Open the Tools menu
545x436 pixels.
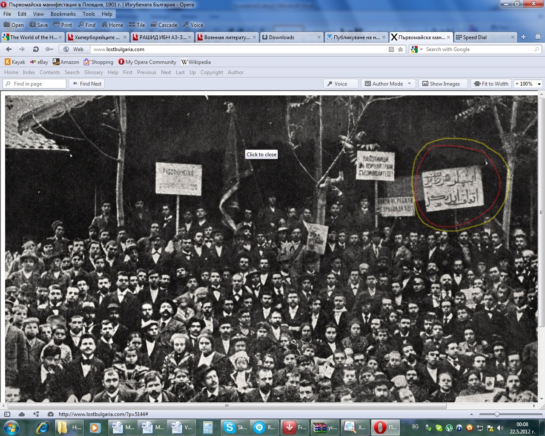89,14
